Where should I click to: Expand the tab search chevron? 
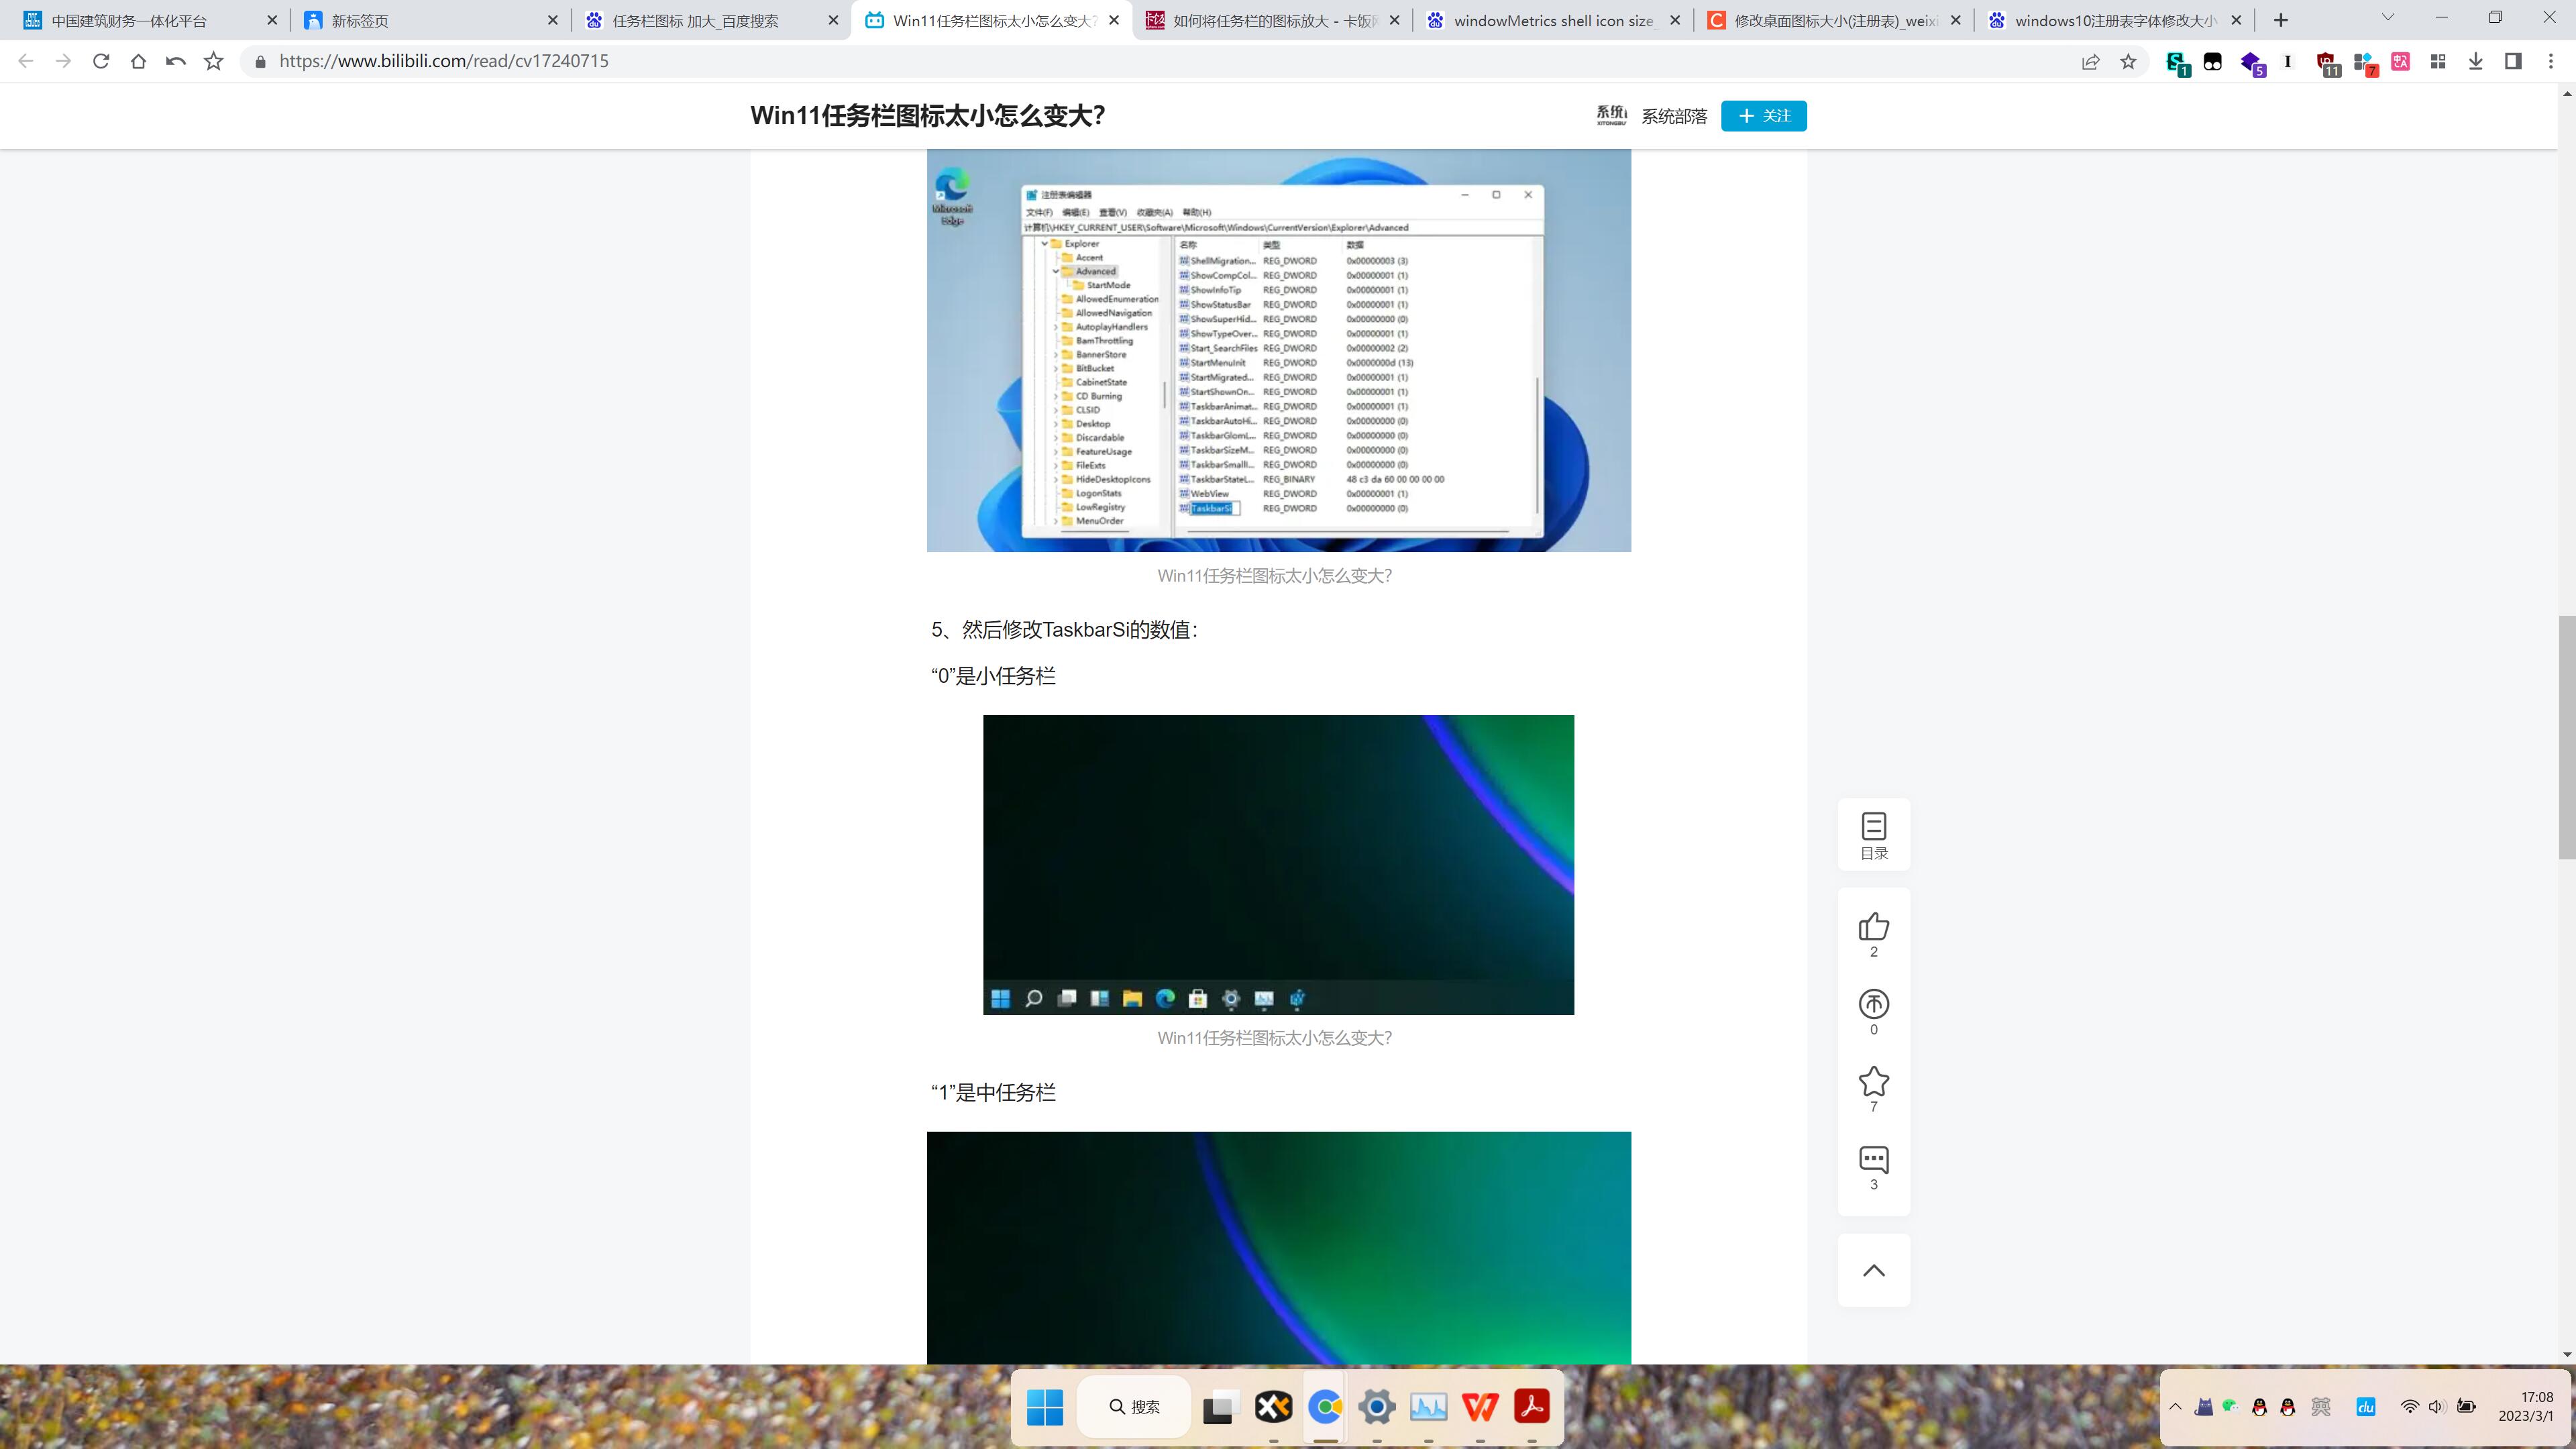point(2387,18)
